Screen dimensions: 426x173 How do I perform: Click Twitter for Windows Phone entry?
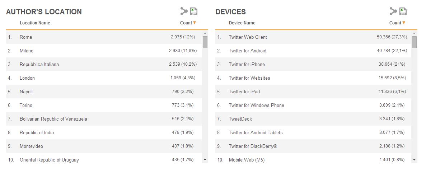pyautogui.click(x=257, y=105)
